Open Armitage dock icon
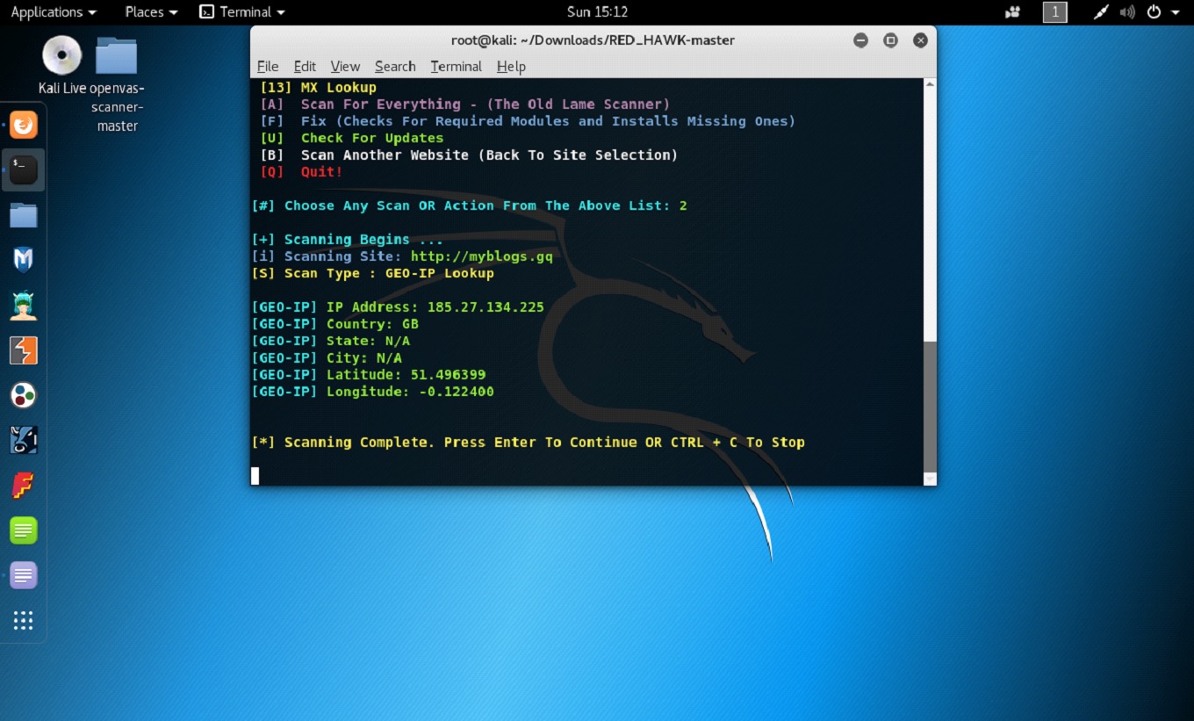 [23, 305]
